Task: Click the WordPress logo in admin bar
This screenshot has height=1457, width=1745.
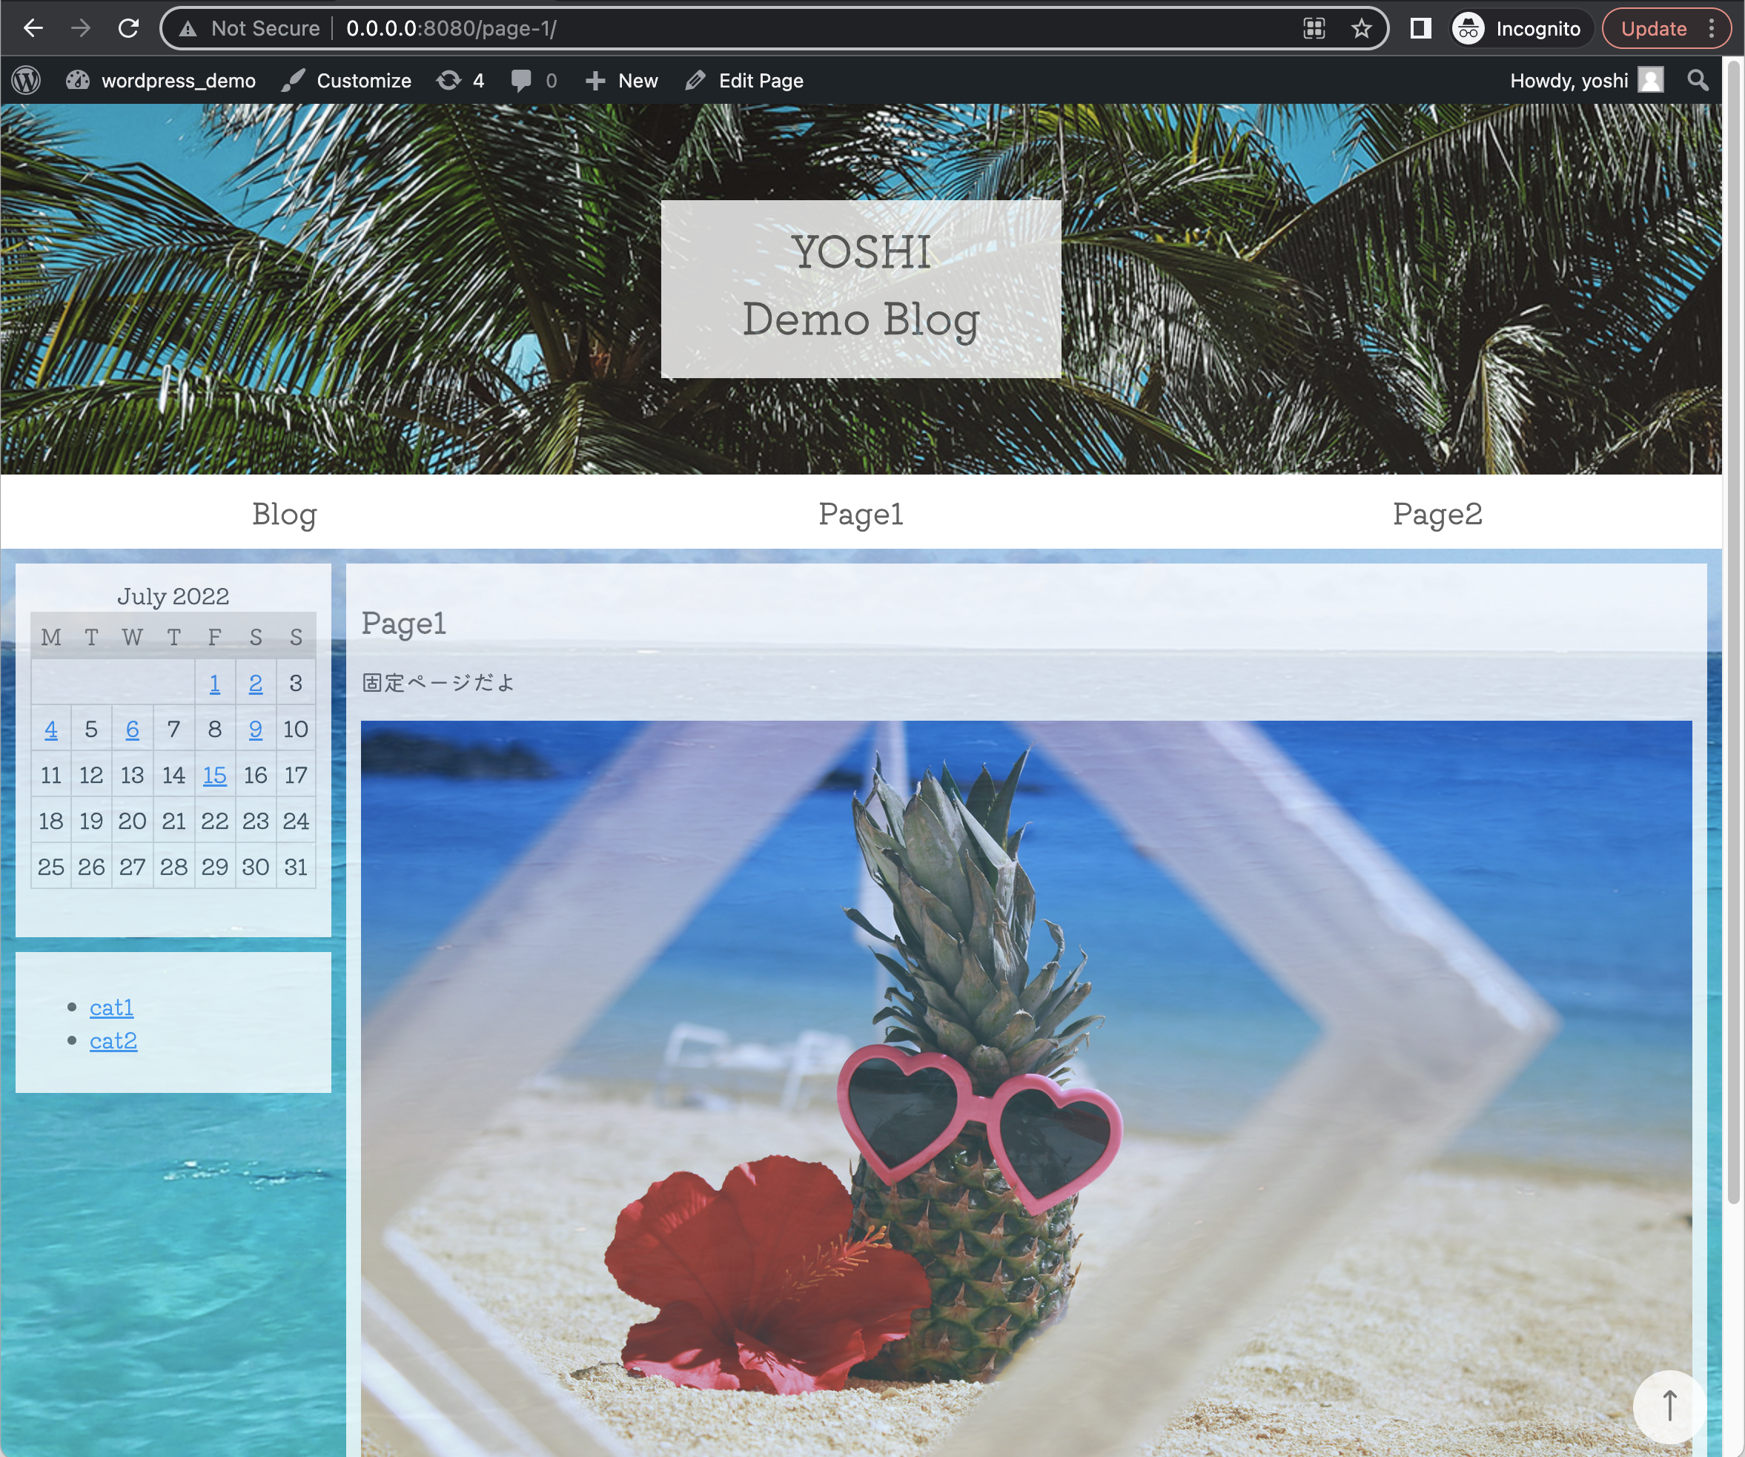Action: [x=27, y=81]
